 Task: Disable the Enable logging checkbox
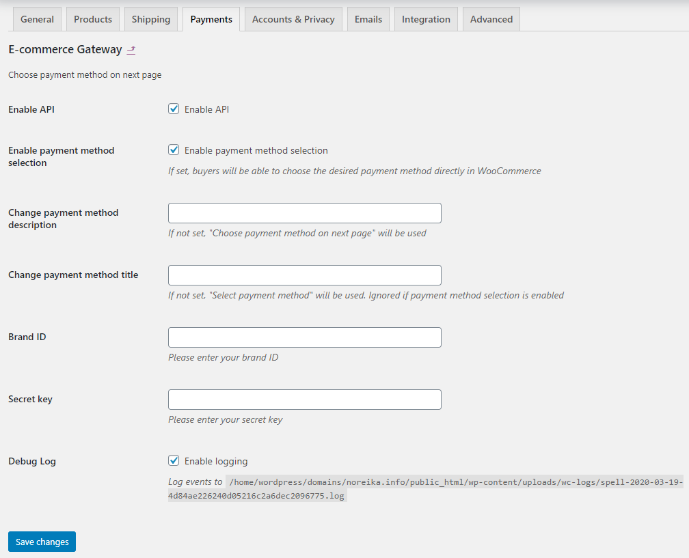pos(174,460)
